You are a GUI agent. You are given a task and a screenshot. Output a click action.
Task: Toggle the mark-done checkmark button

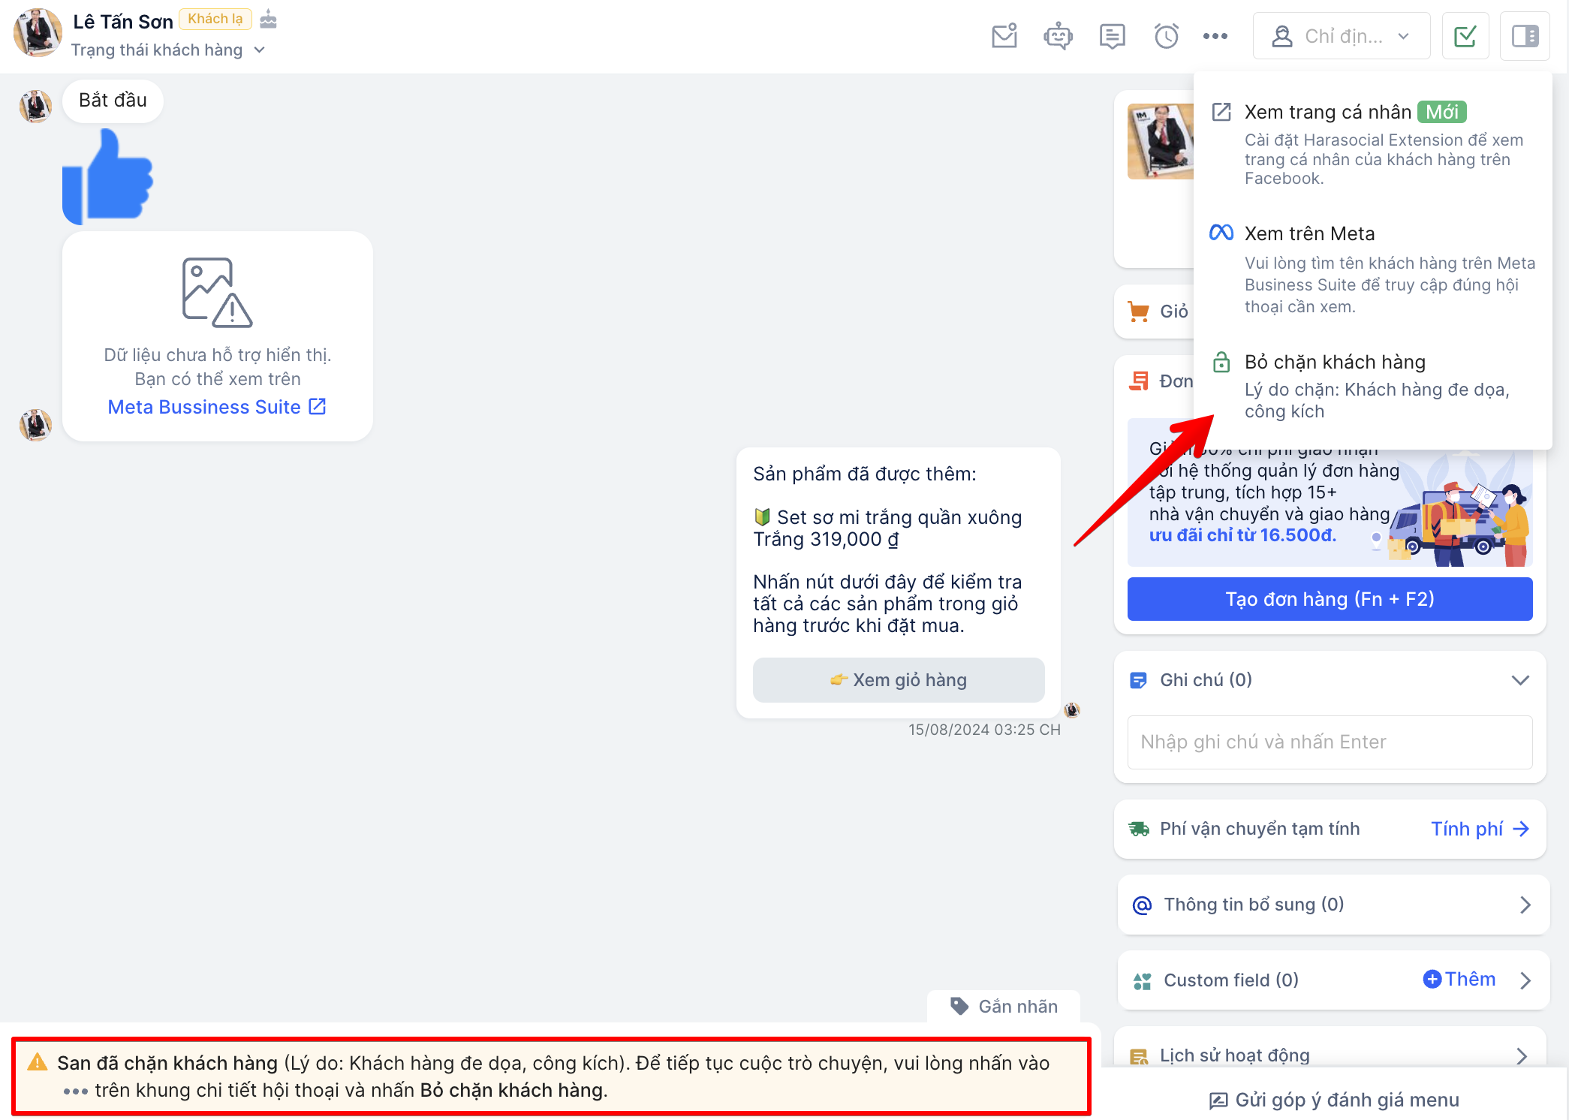(x=1465, y=36)
